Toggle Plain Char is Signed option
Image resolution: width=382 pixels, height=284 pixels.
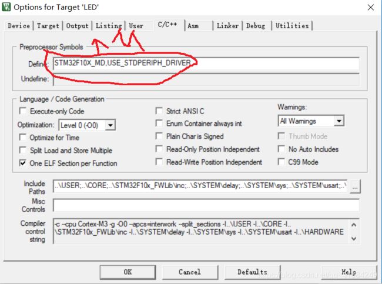(x=160, y=136)
